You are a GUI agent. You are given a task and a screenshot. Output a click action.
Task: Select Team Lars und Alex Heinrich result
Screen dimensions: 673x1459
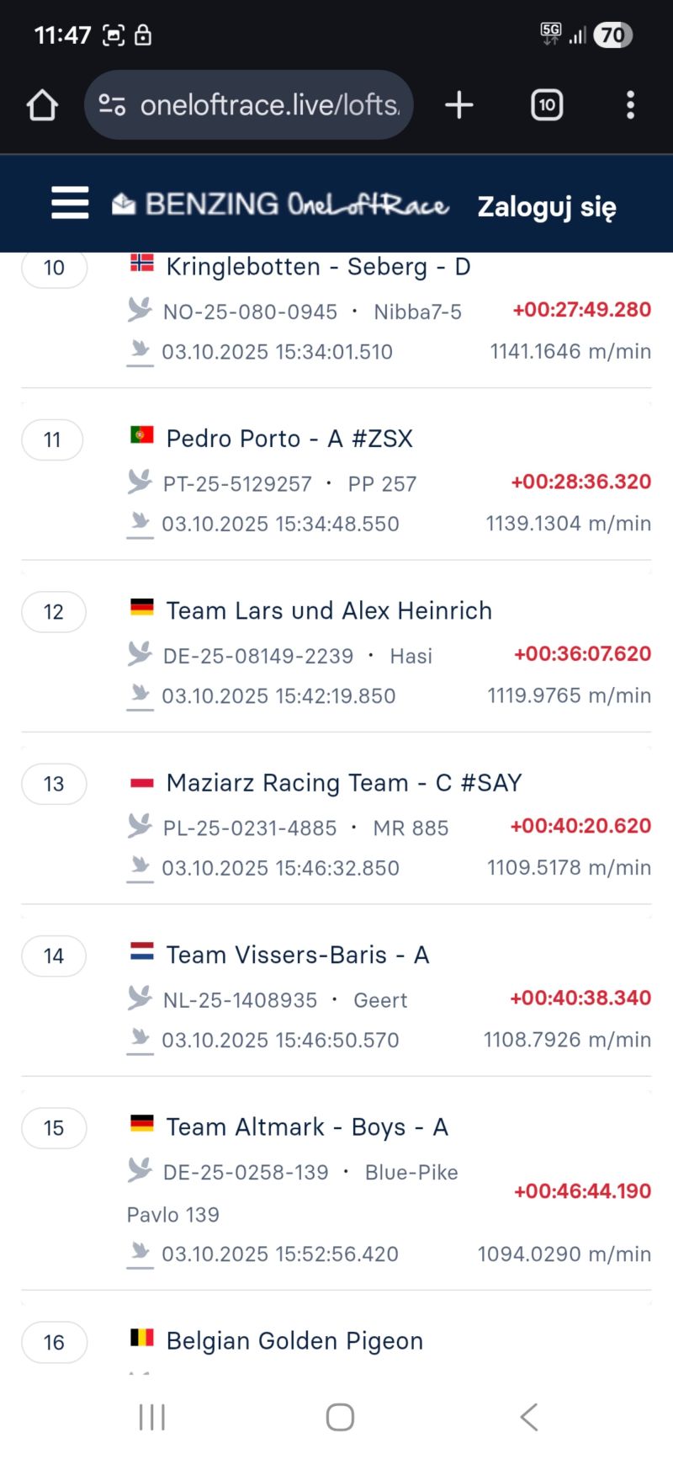pos(329,610)
